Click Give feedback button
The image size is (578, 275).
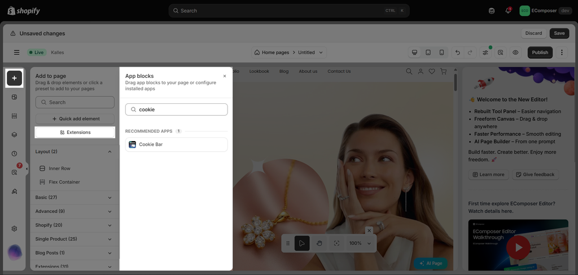[535, 174]
